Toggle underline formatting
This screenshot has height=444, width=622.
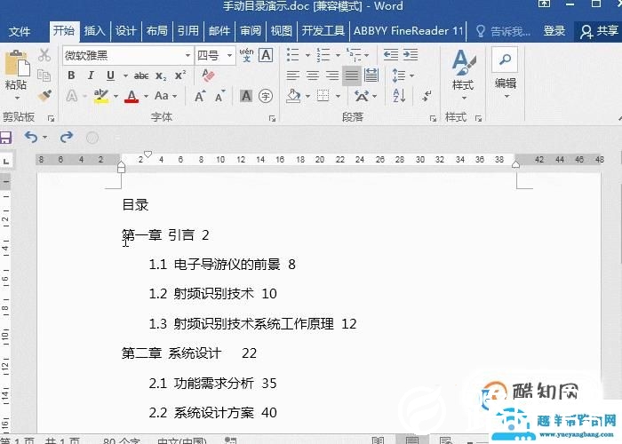coord(111,75)
